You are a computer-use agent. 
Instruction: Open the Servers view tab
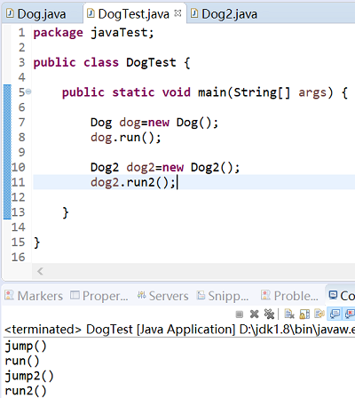pos(162,296)
